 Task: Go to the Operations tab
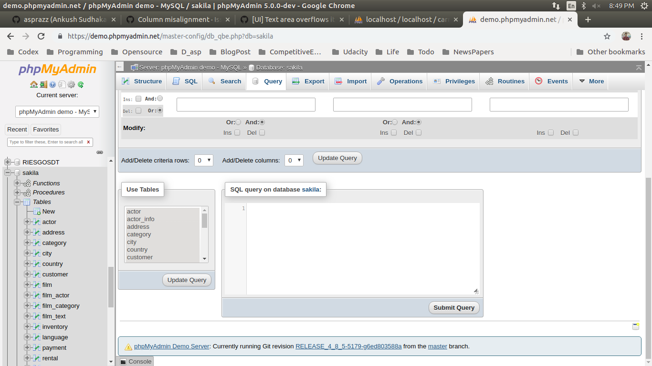(400, 81)
